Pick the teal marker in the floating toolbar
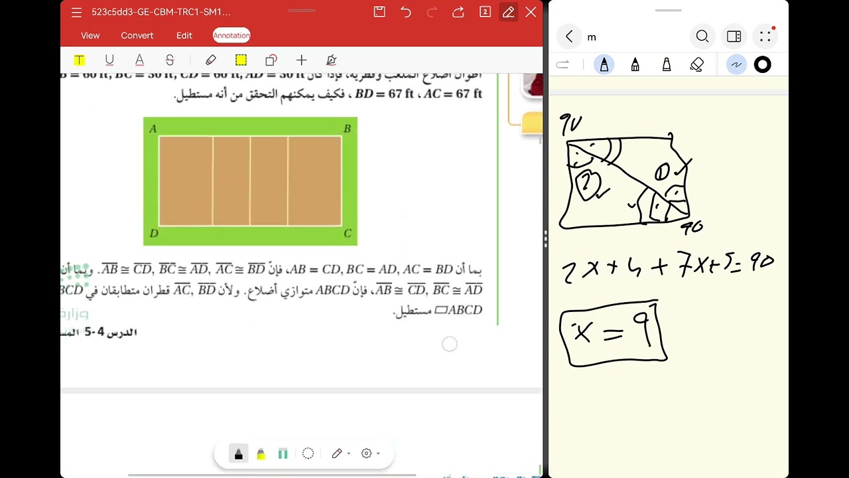The image size is (849, 478). (283, 453)
